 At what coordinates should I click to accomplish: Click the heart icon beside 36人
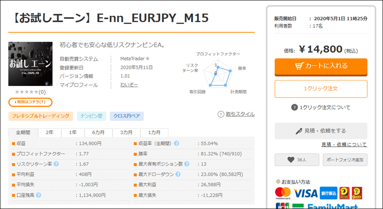point(291,160)
